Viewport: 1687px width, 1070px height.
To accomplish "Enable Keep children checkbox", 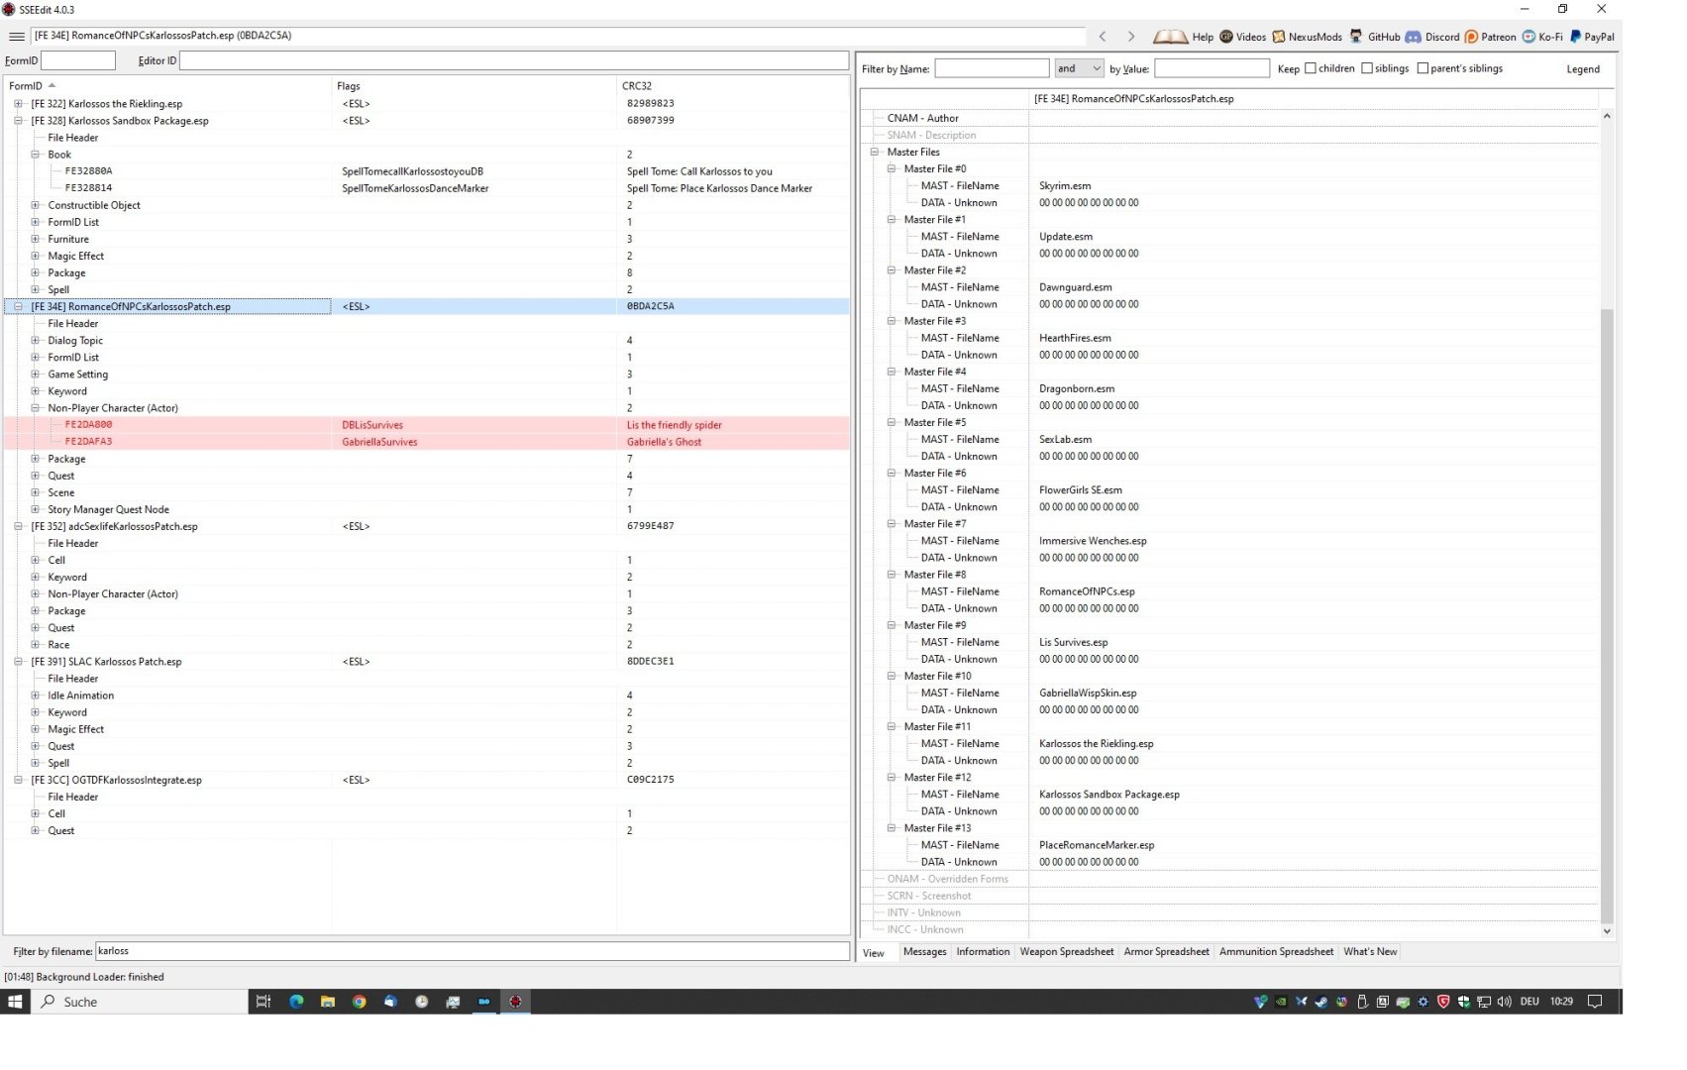I will tap(1311, 68).
